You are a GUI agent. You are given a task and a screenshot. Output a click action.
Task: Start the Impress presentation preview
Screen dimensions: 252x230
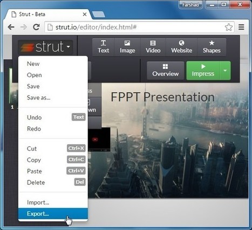click(x=203, y=71)
